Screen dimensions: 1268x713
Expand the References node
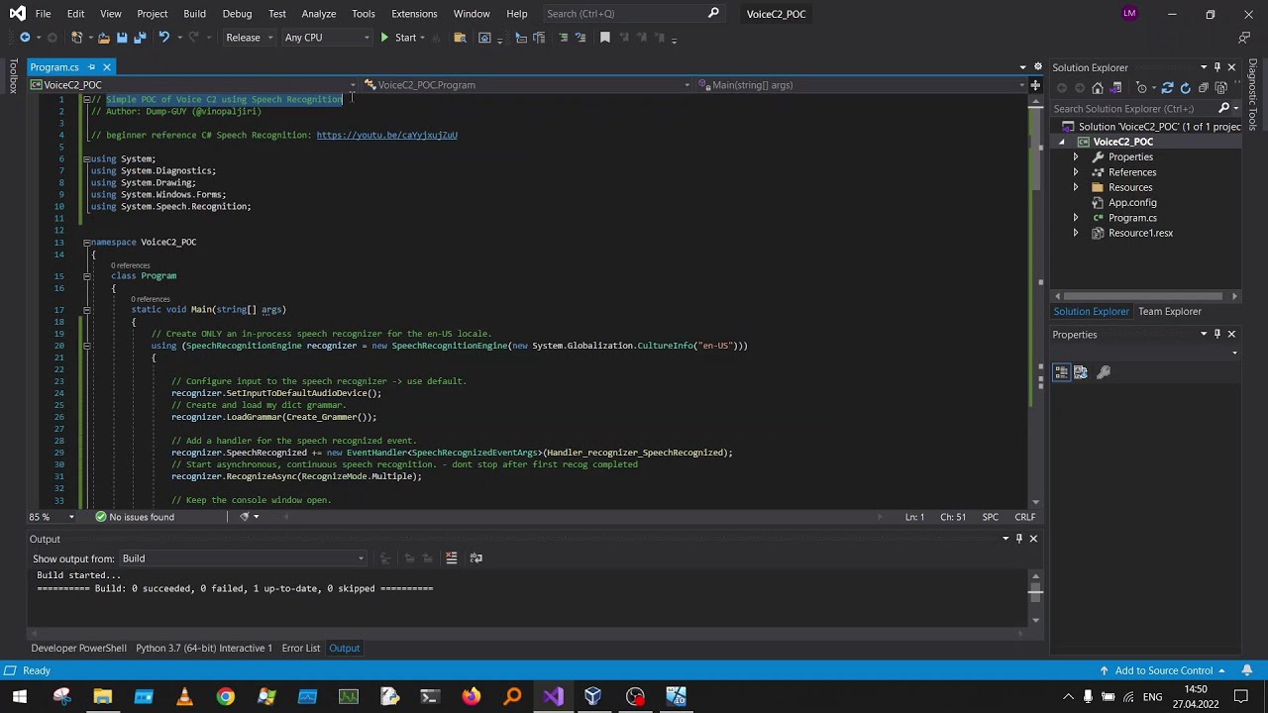(x=1076, y=172)
